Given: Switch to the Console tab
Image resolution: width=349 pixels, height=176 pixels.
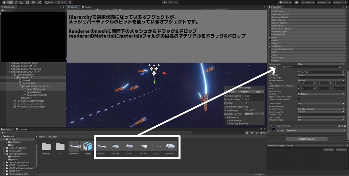Looking at the screenshot, I should (21, 129).
